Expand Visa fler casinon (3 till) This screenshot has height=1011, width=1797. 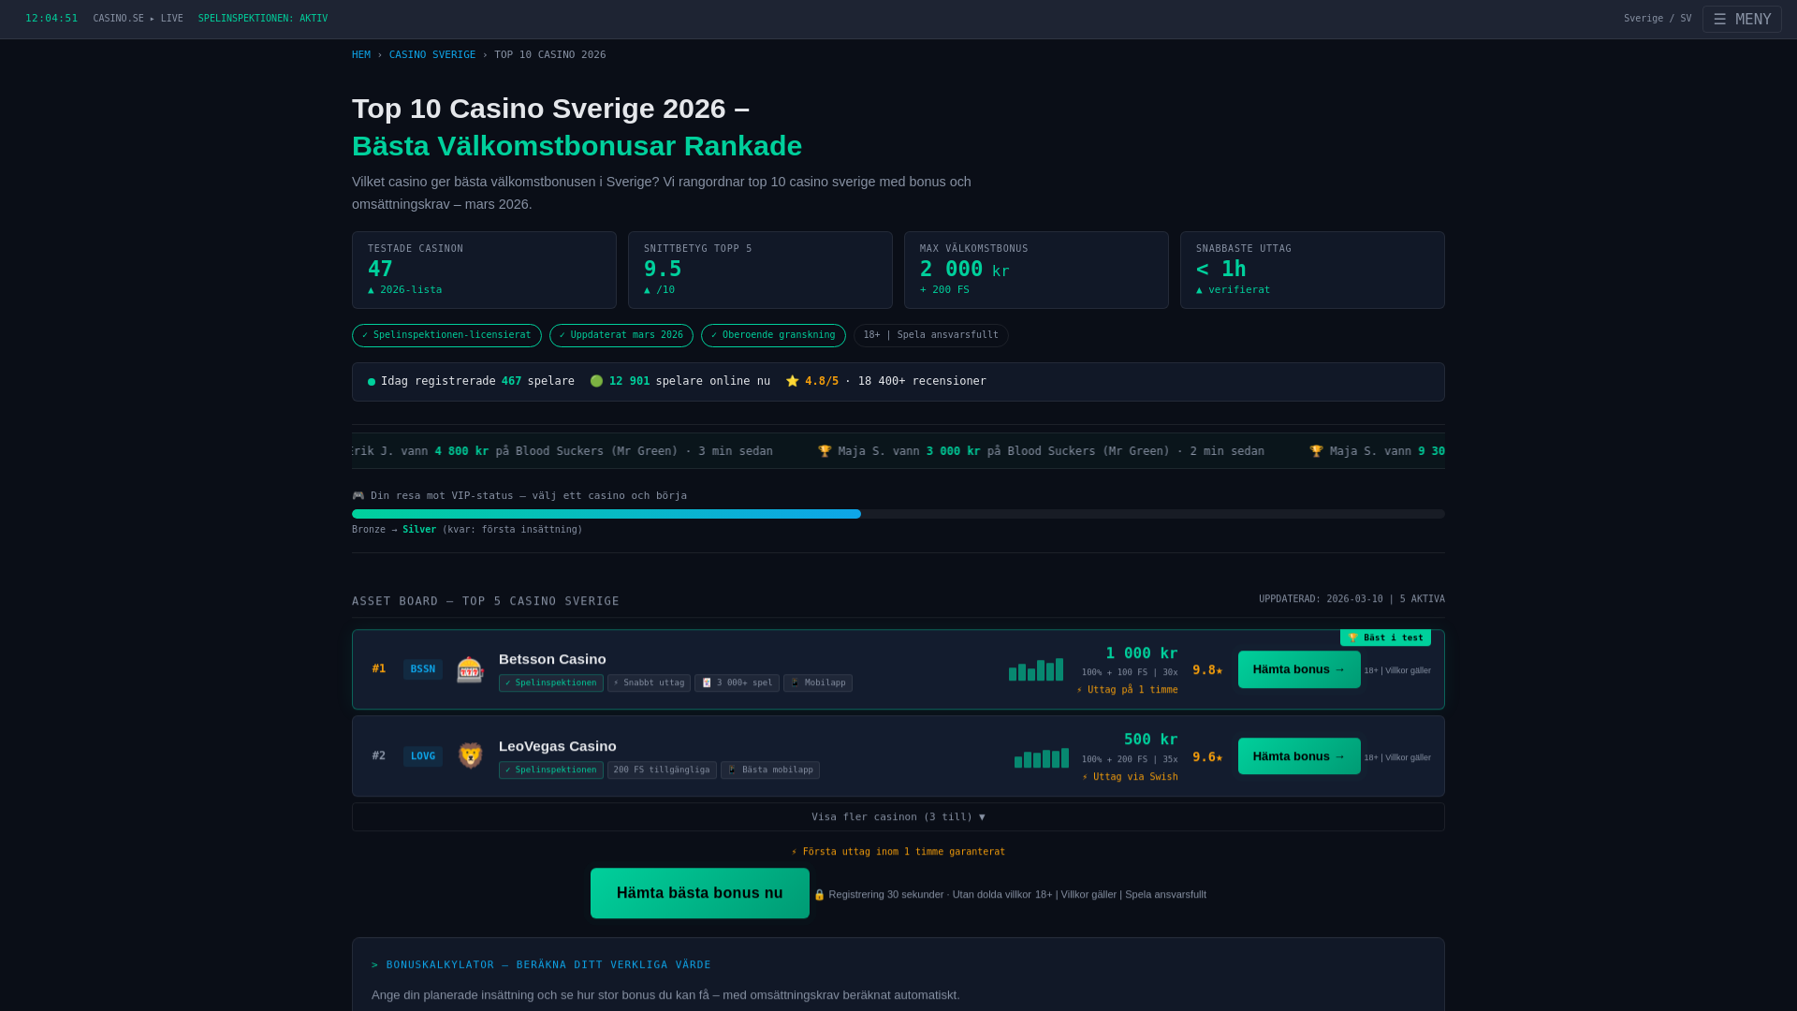coord(898,817)
